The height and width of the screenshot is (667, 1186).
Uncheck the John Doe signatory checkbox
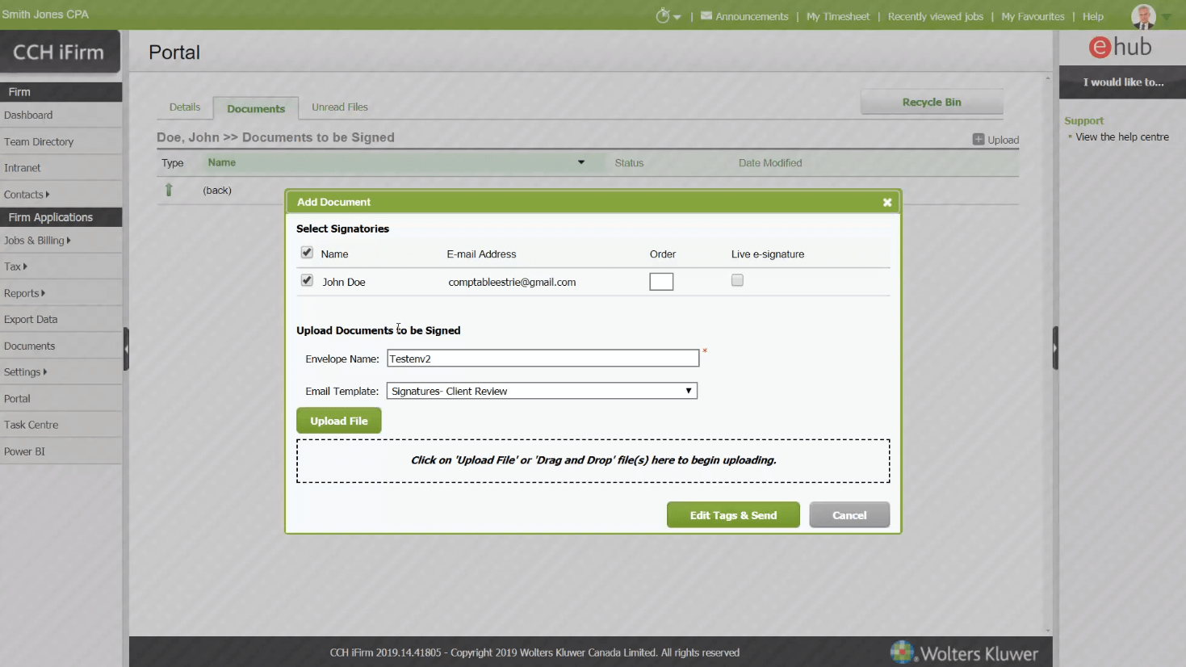point(307,281)
